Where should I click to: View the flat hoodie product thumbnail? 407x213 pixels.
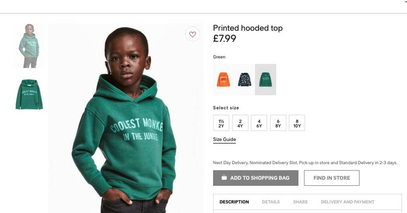29,94
